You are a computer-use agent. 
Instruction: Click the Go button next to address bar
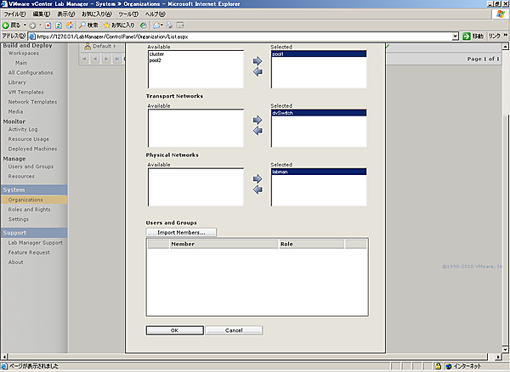[x=473, y=37]
